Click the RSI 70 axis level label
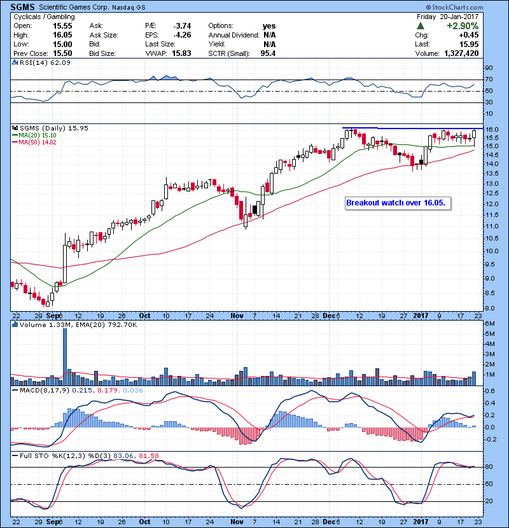Image resolution: width=509 pixels, height=528 pixels. 489,80
